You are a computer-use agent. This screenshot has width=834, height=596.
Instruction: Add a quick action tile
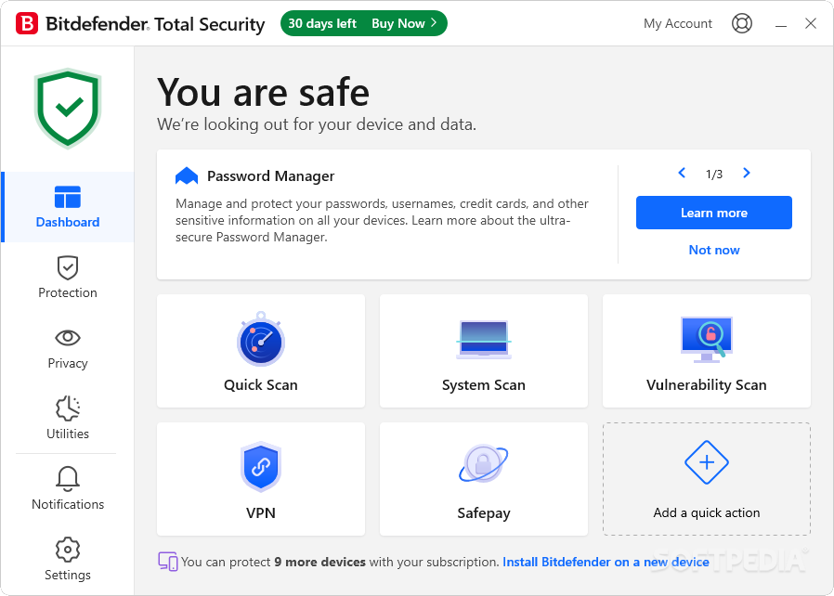pos(706,479)
